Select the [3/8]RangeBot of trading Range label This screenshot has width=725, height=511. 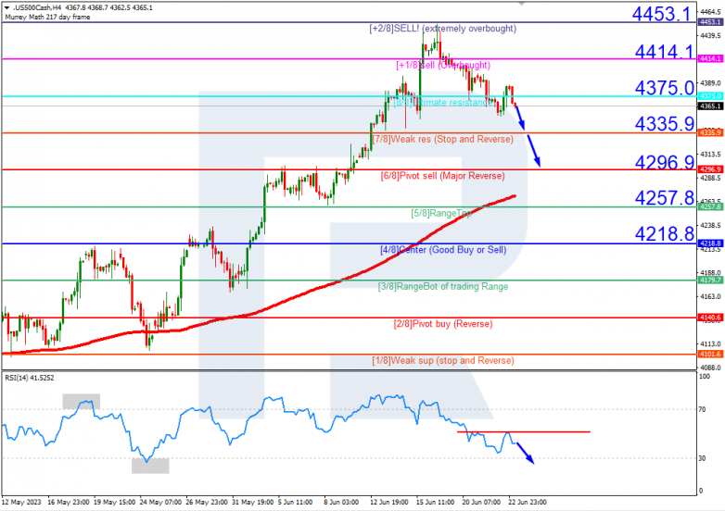click(443, 287)
